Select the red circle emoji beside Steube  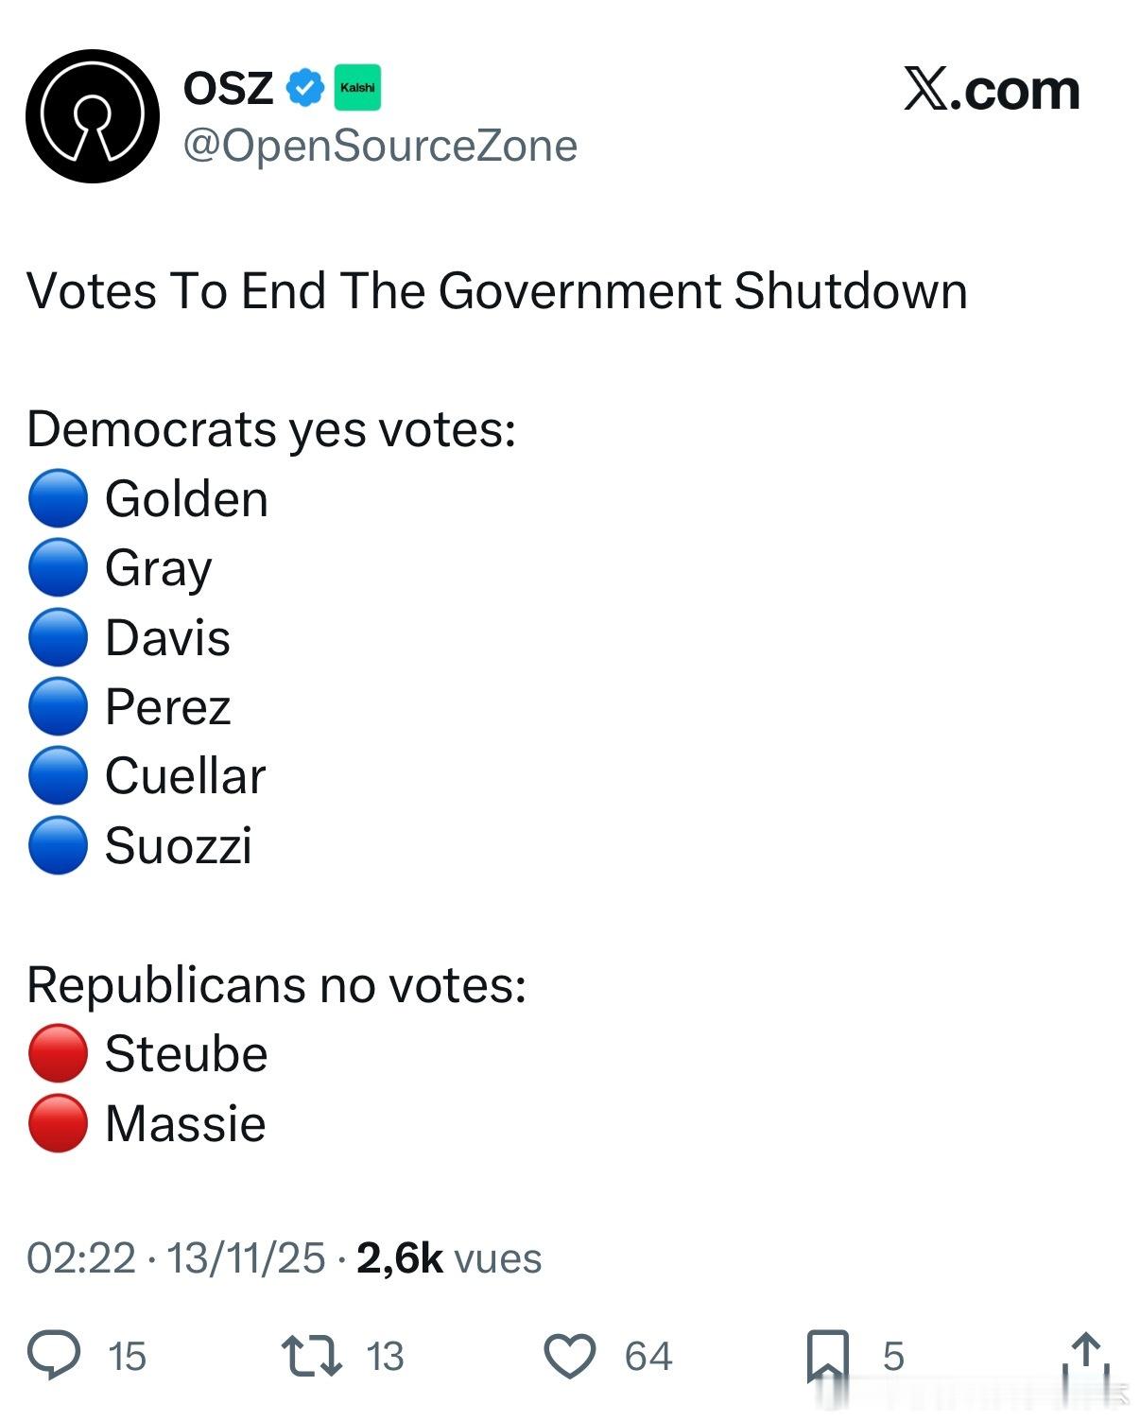57,1053
